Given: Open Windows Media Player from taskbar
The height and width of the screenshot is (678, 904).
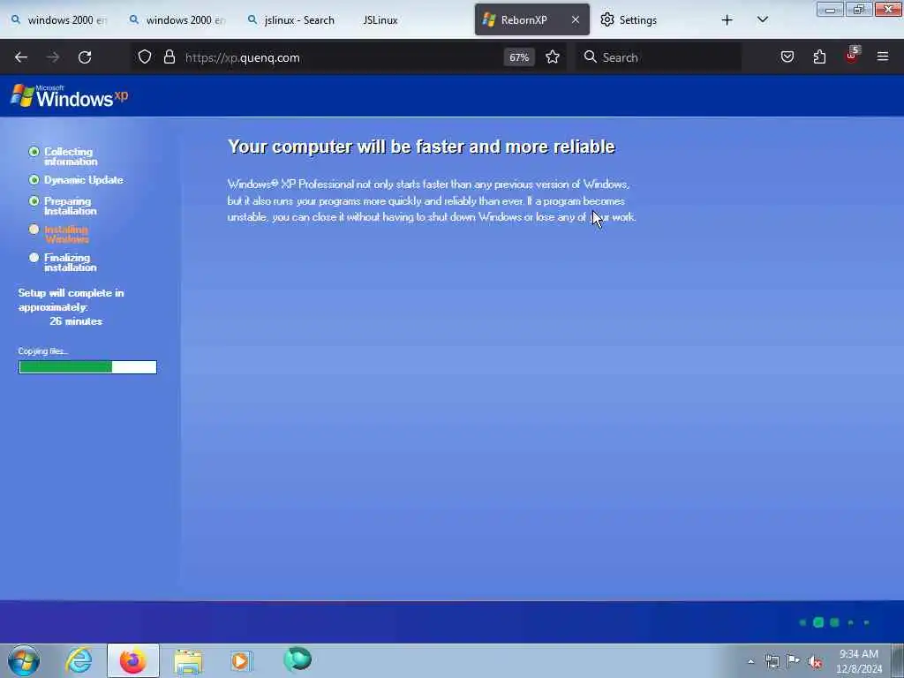Looking at the screenshot, I should 241,660.
